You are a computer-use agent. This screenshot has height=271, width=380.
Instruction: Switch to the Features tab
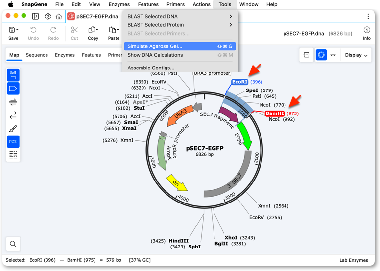(92, 55)
